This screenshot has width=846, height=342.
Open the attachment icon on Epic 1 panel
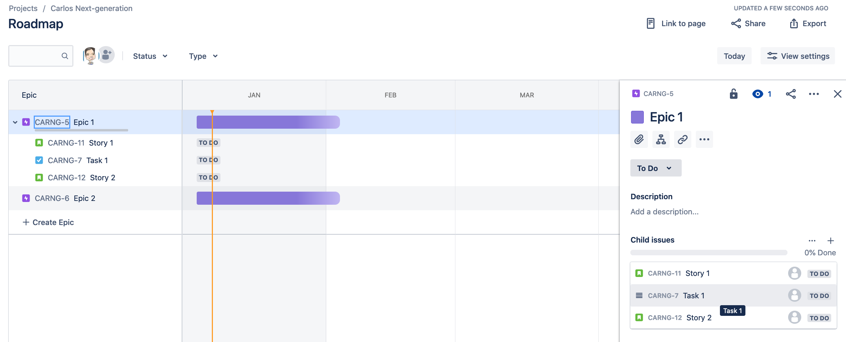point(639,139)
